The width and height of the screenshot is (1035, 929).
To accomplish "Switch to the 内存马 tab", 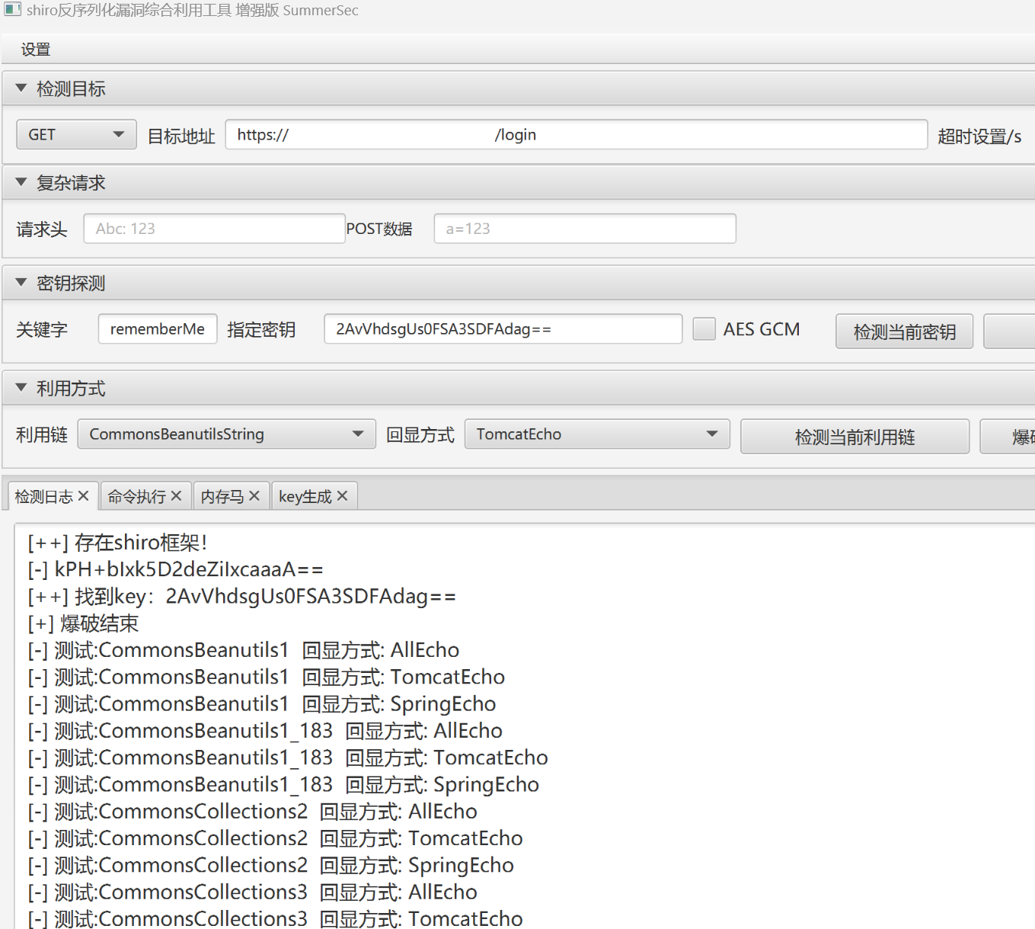I will point(222,497).
